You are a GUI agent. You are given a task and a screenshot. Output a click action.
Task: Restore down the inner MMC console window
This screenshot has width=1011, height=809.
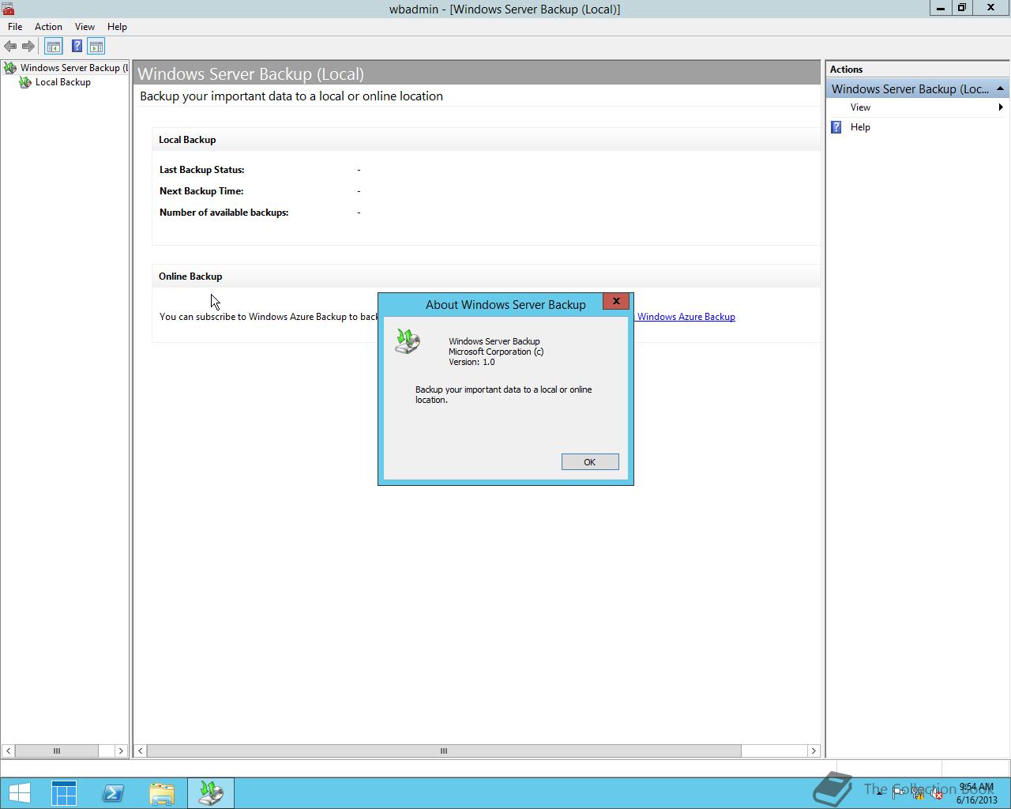click(x=962, y=8)
